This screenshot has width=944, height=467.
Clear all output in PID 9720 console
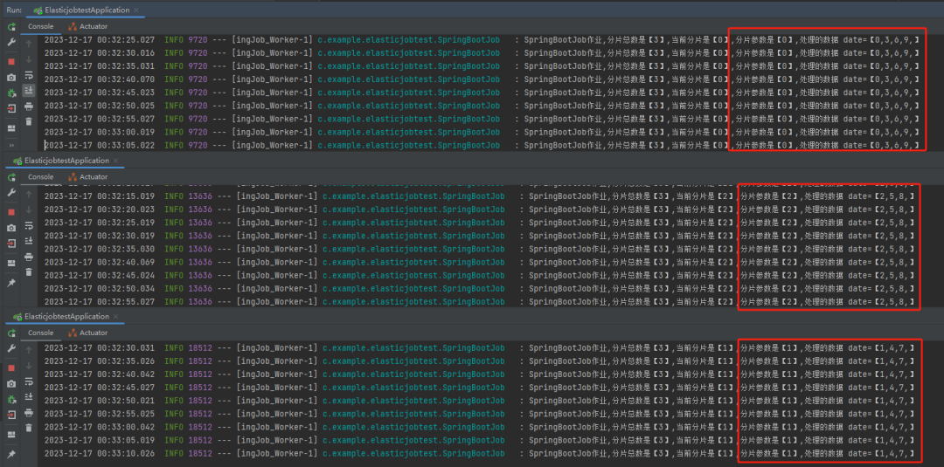(x=29, y=121)
